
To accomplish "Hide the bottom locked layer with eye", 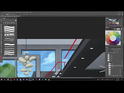I will coord(106,75).
